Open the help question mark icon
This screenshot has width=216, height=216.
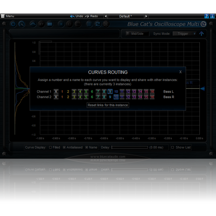click(x=207, y=16)
